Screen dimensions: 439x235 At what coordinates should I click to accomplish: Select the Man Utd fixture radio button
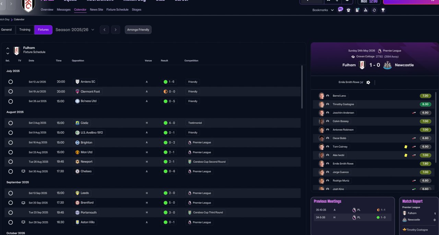[x=11, y=152]
